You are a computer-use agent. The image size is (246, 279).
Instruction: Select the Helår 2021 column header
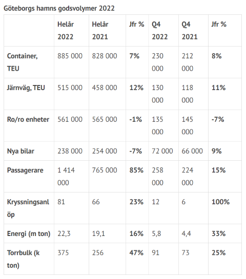pyautogui.click(x=100, y=31)
